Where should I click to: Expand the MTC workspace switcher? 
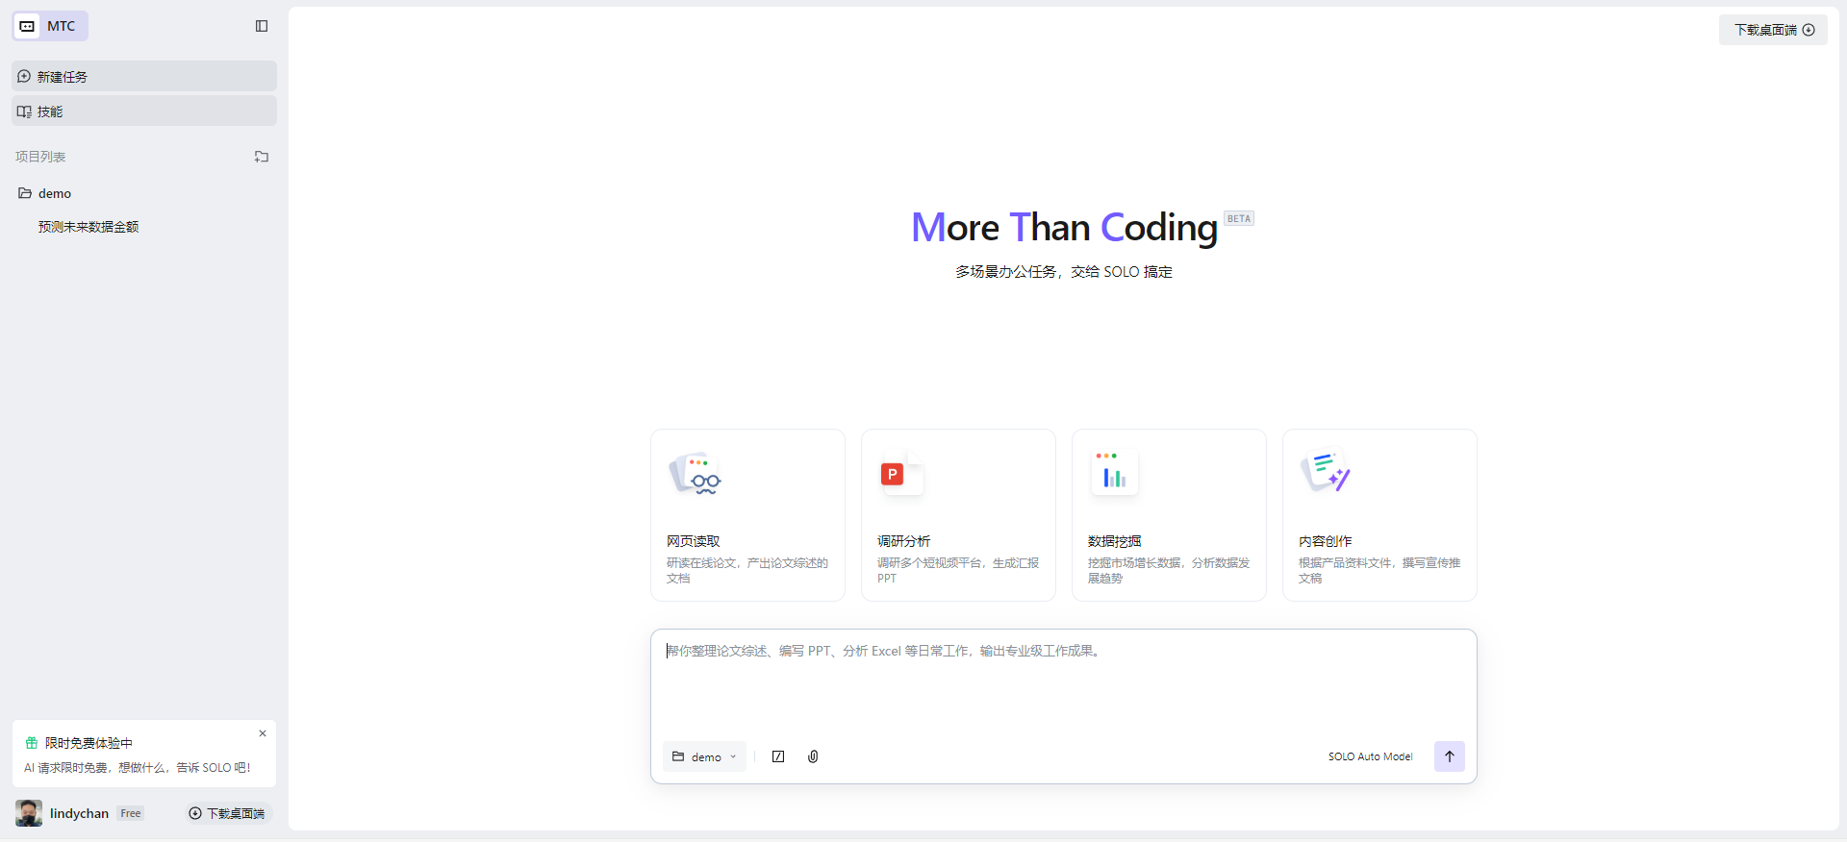pos(50,26)
